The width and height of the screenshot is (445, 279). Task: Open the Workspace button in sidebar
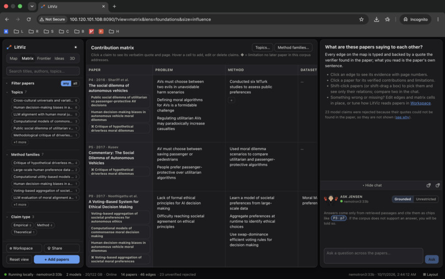click(x=24, y=248)
